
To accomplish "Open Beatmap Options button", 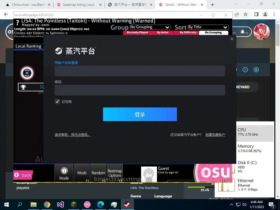I will click(x=115, y=173).
